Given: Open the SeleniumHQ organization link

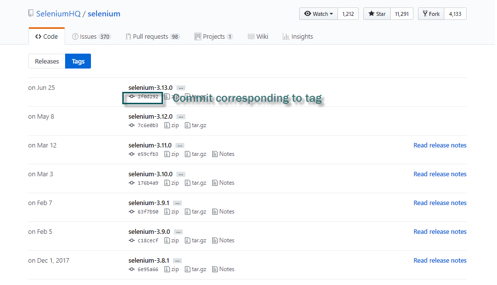Looking at the screenshot, I should coord(58,14).
